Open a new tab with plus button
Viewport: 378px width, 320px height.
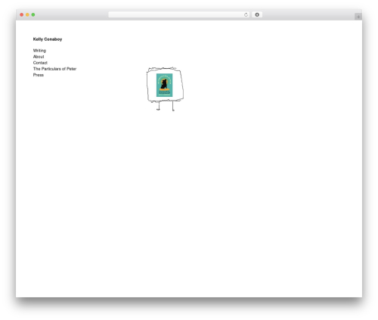[358, 17]
